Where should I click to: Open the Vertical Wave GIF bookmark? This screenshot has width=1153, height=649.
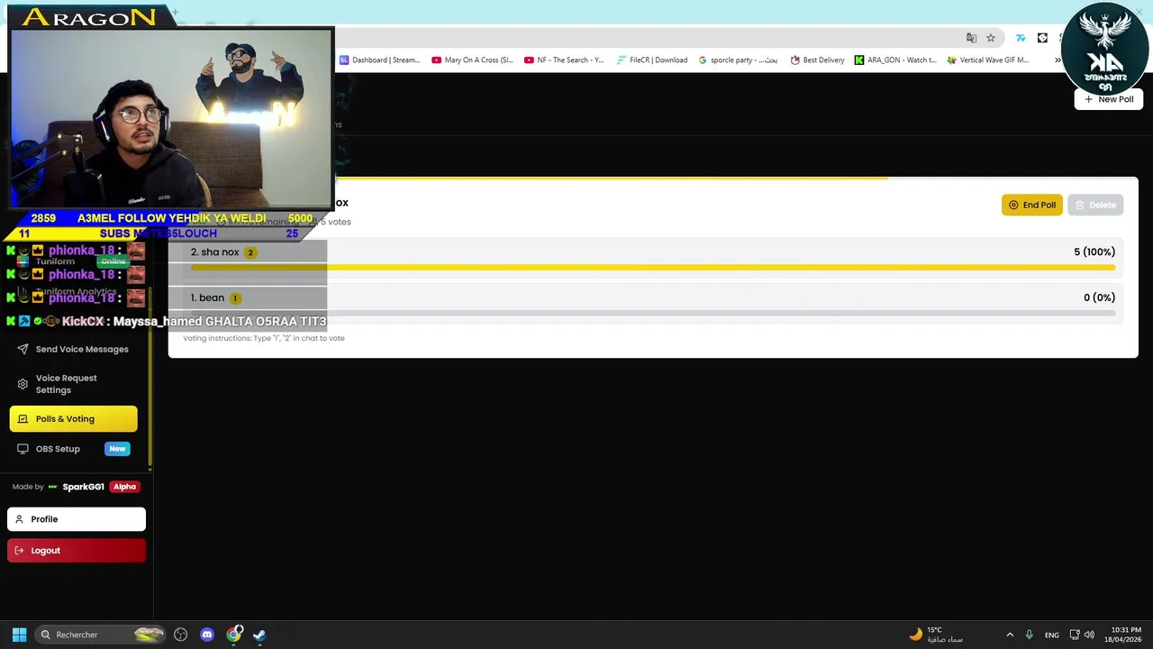coord(987,60)
